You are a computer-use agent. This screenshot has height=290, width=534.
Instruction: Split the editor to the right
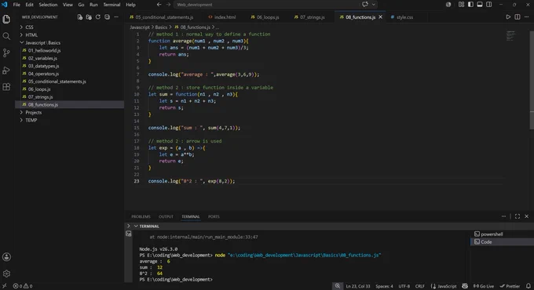point(518,17)
